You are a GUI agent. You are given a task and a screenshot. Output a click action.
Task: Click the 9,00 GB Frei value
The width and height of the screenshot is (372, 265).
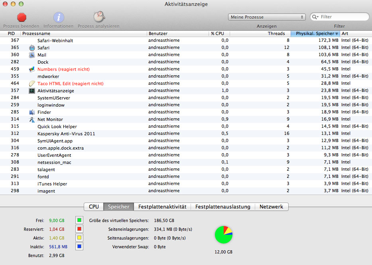(57, 220)
